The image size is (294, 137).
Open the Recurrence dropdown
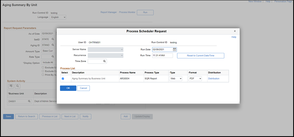(105, 56)
